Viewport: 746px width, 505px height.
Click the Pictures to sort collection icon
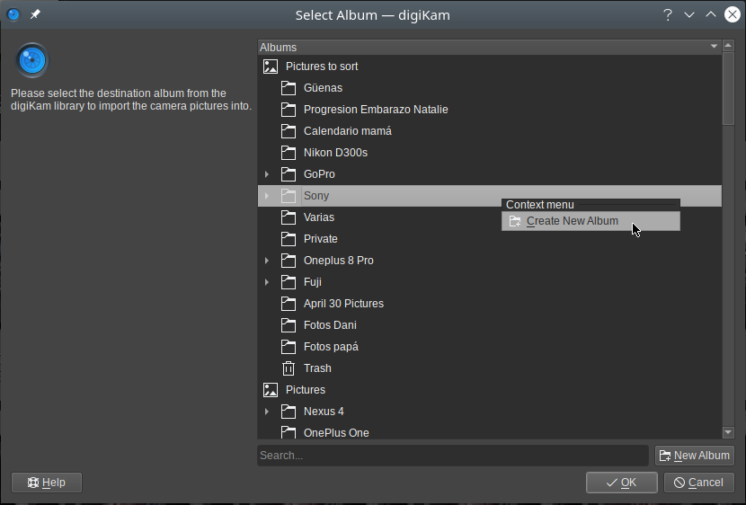[x=271, y=66]
